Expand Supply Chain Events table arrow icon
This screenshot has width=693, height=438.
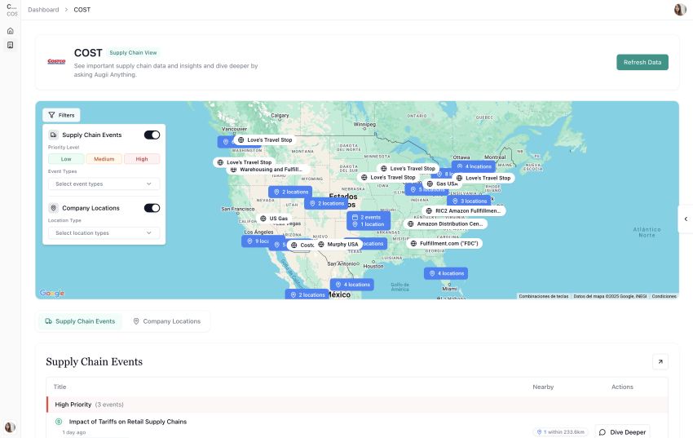660,361
